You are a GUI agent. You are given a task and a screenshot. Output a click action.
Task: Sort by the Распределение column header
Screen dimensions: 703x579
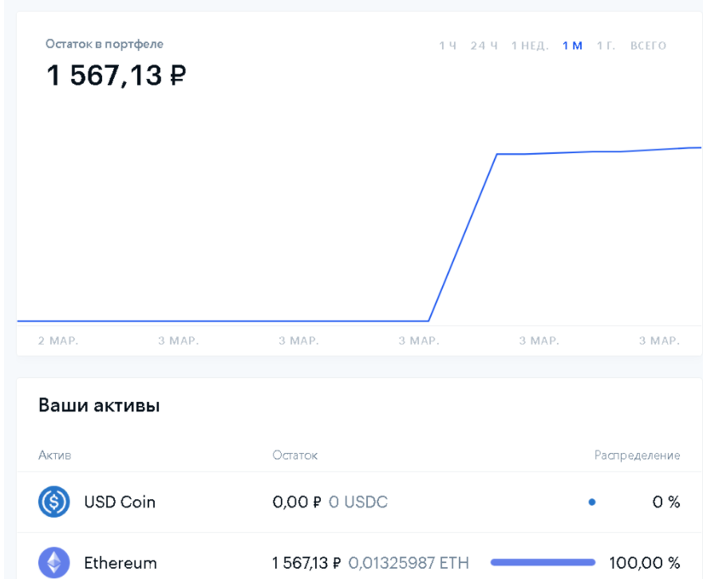click(637, 455)
